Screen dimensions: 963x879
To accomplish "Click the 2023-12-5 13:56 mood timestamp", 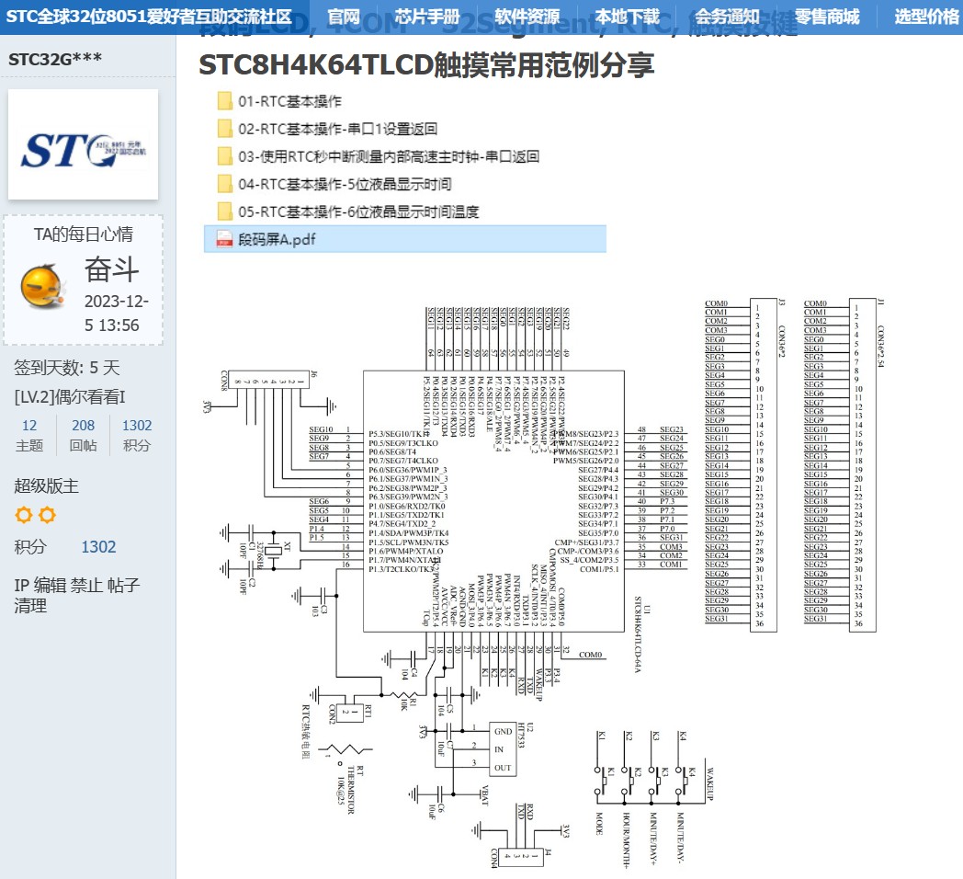I will coord(117,314).
